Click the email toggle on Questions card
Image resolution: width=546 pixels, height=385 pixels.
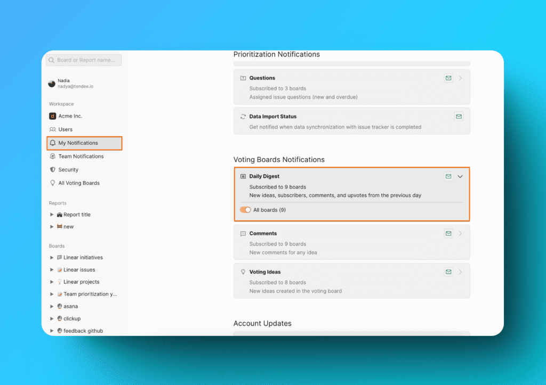click(x=448, y=78)
